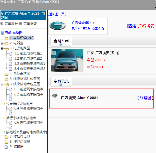Click 返回上一页 link
This screenshot has height=153, width=156.
[x=57, y=14]
